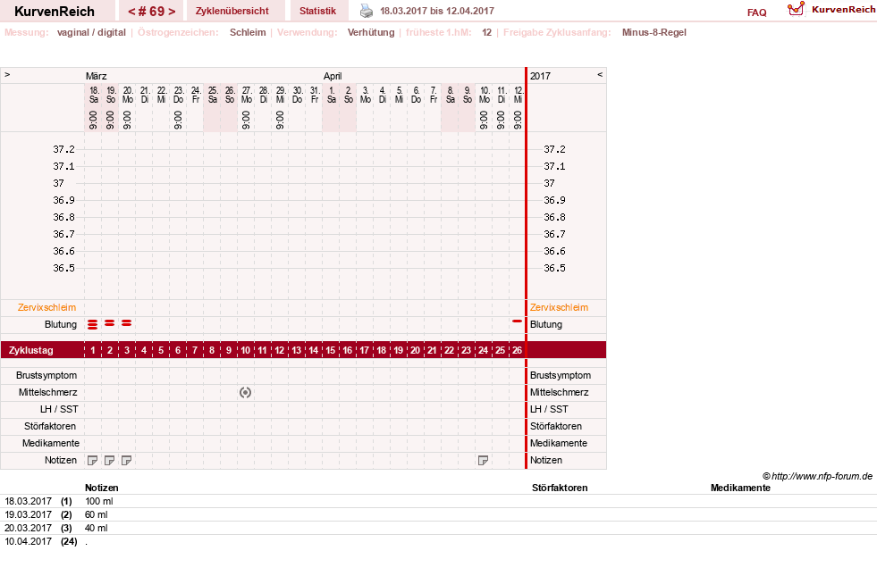
Task: Click the Mittelschmerz symbol on cycle day 10
Action: point(246,393)
